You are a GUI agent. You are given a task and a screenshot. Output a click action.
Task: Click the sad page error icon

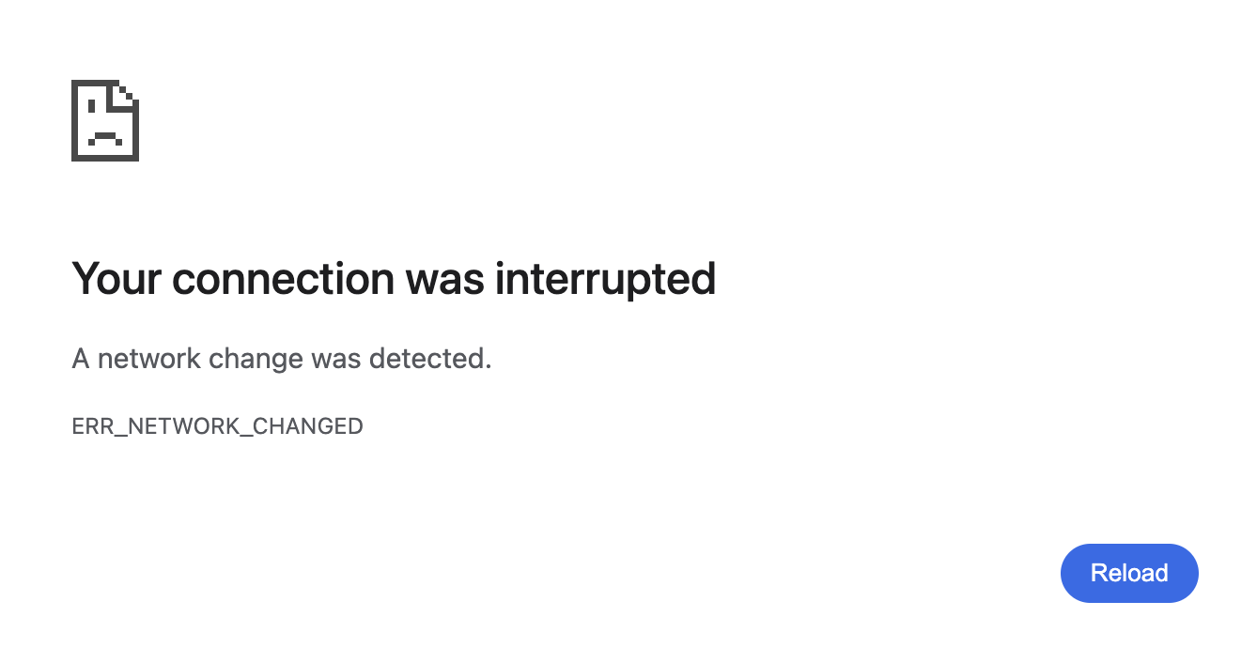pos(105,120)
